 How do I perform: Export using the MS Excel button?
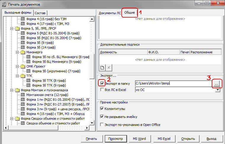(164, 139)
